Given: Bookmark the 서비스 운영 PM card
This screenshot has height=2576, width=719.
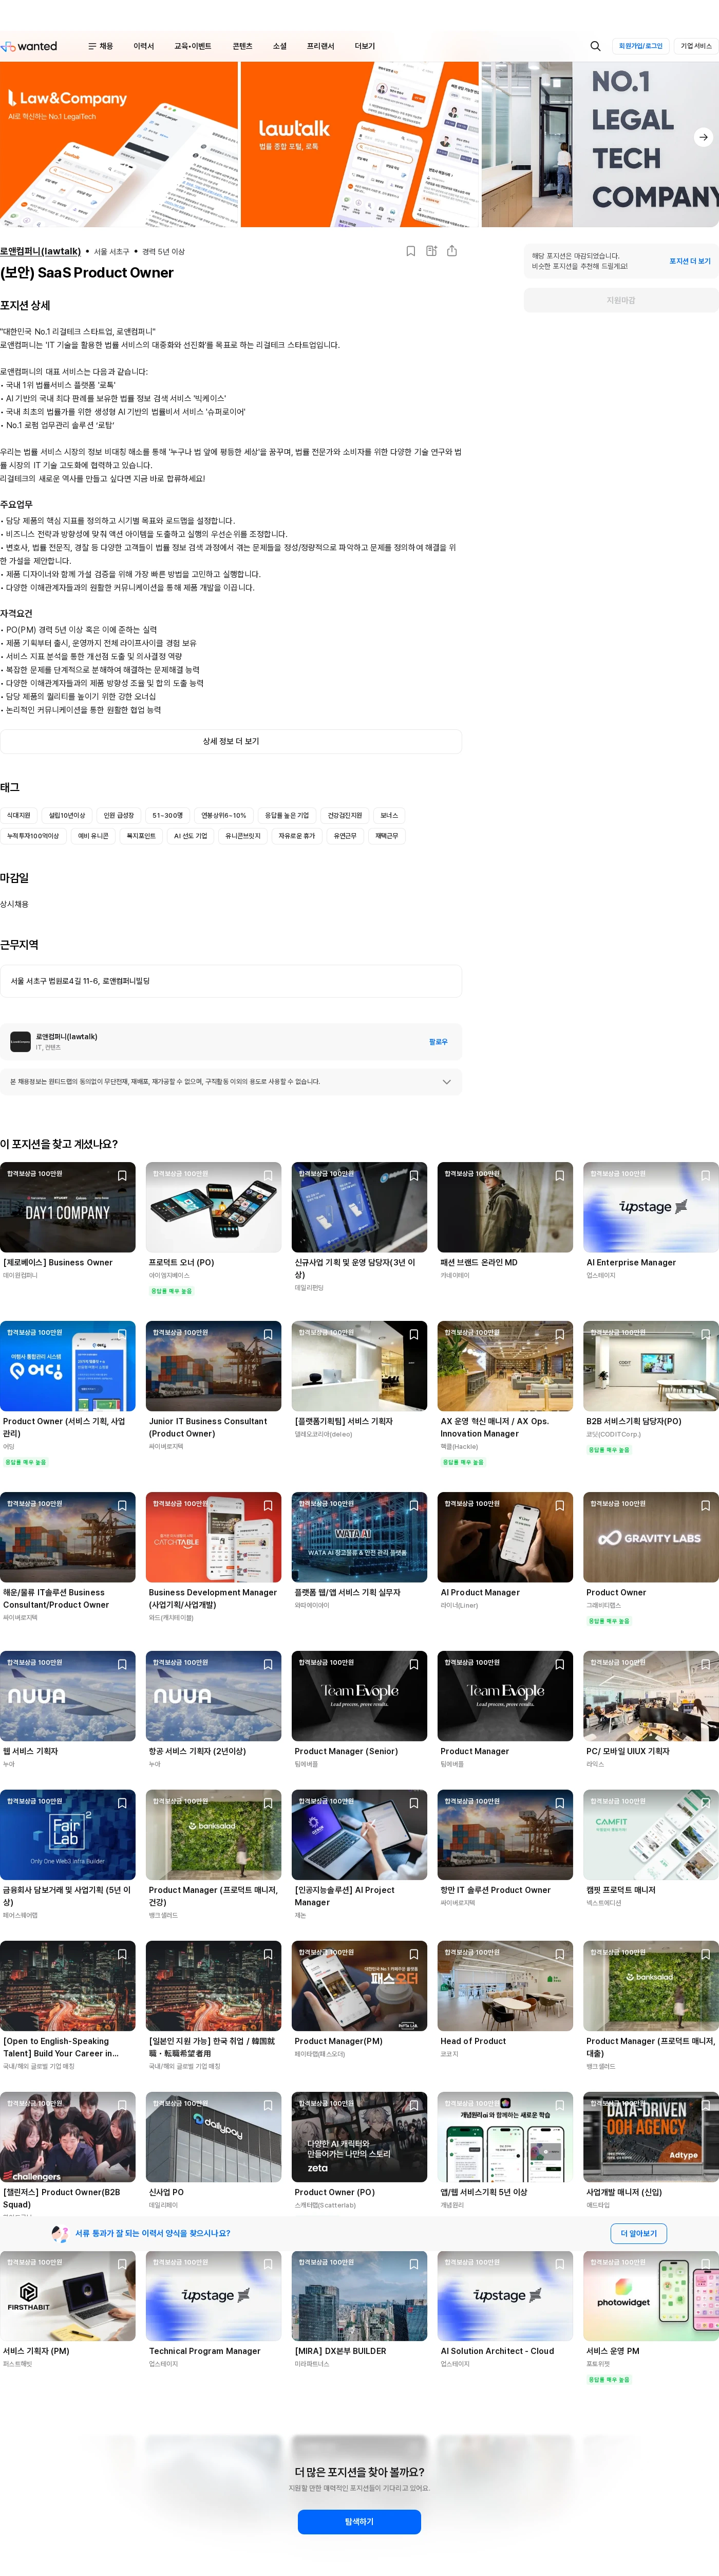Looking at the screenshot, I should [705, 2265].
